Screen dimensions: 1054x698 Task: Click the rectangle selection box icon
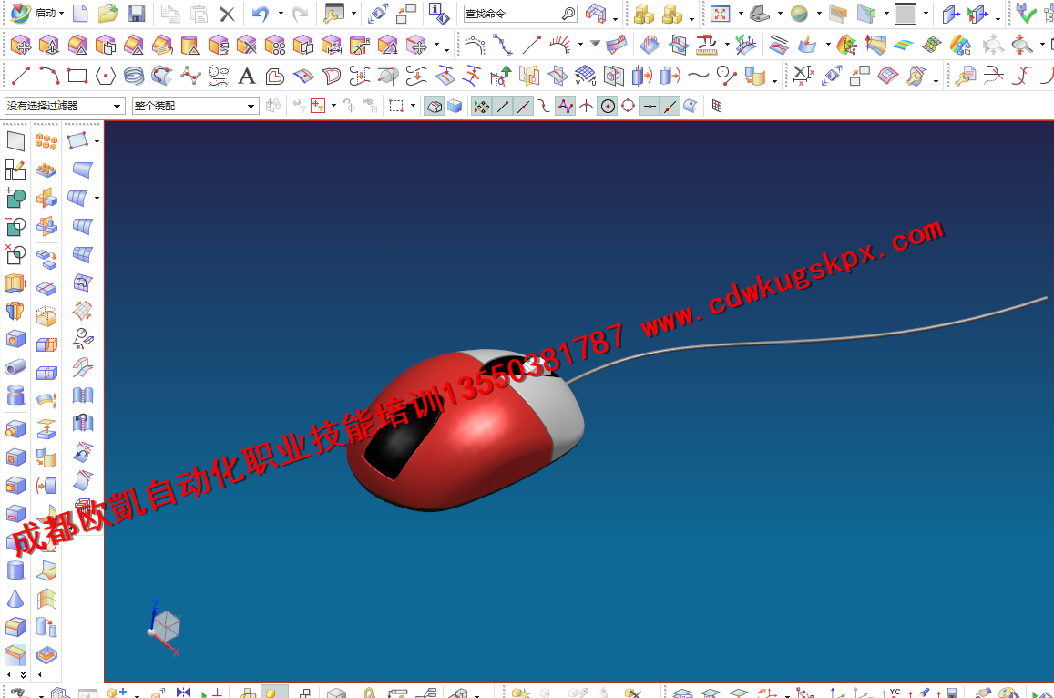[x=396, y=107]
